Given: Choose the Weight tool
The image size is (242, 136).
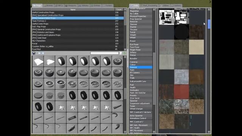Looking at the screenshot, I should pos(141,35).
